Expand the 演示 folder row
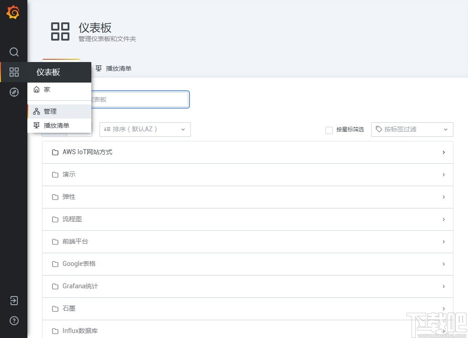The image size is (468, 338). coord(247,174)
